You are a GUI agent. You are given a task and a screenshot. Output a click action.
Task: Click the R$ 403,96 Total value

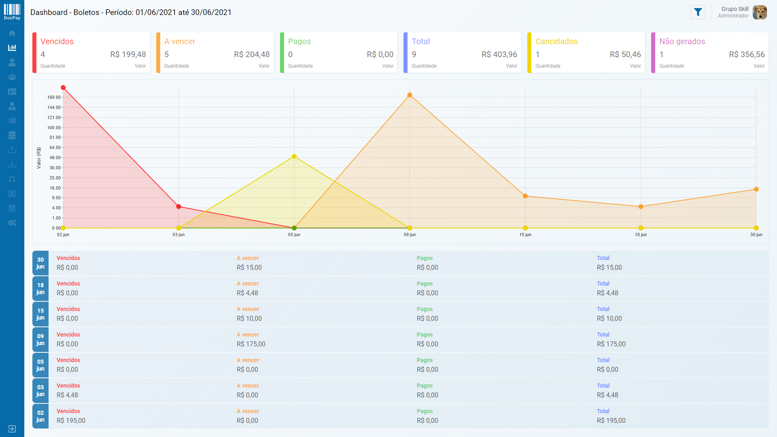tap(499, 54)
